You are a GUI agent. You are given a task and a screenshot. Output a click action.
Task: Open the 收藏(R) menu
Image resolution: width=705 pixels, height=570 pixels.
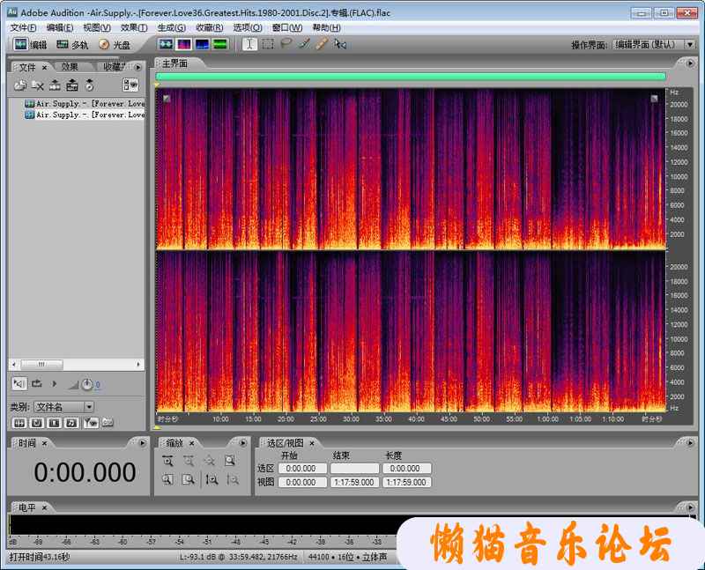pyautogui.click(x=209, y=27)
